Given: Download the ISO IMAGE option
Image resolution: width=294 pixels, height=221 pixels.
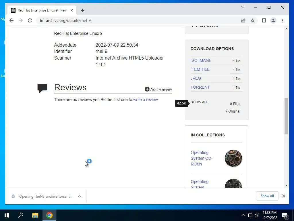Looking at the screenshot, I should [x=201, y=60].
